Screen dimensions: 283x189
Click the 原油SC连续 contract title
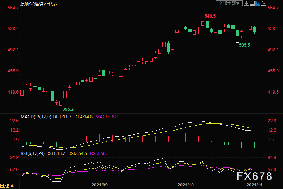(32, 4)
